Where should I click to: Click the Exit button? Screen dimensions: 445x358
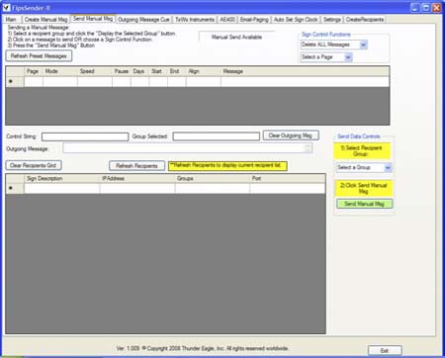(x=385, y=351)
